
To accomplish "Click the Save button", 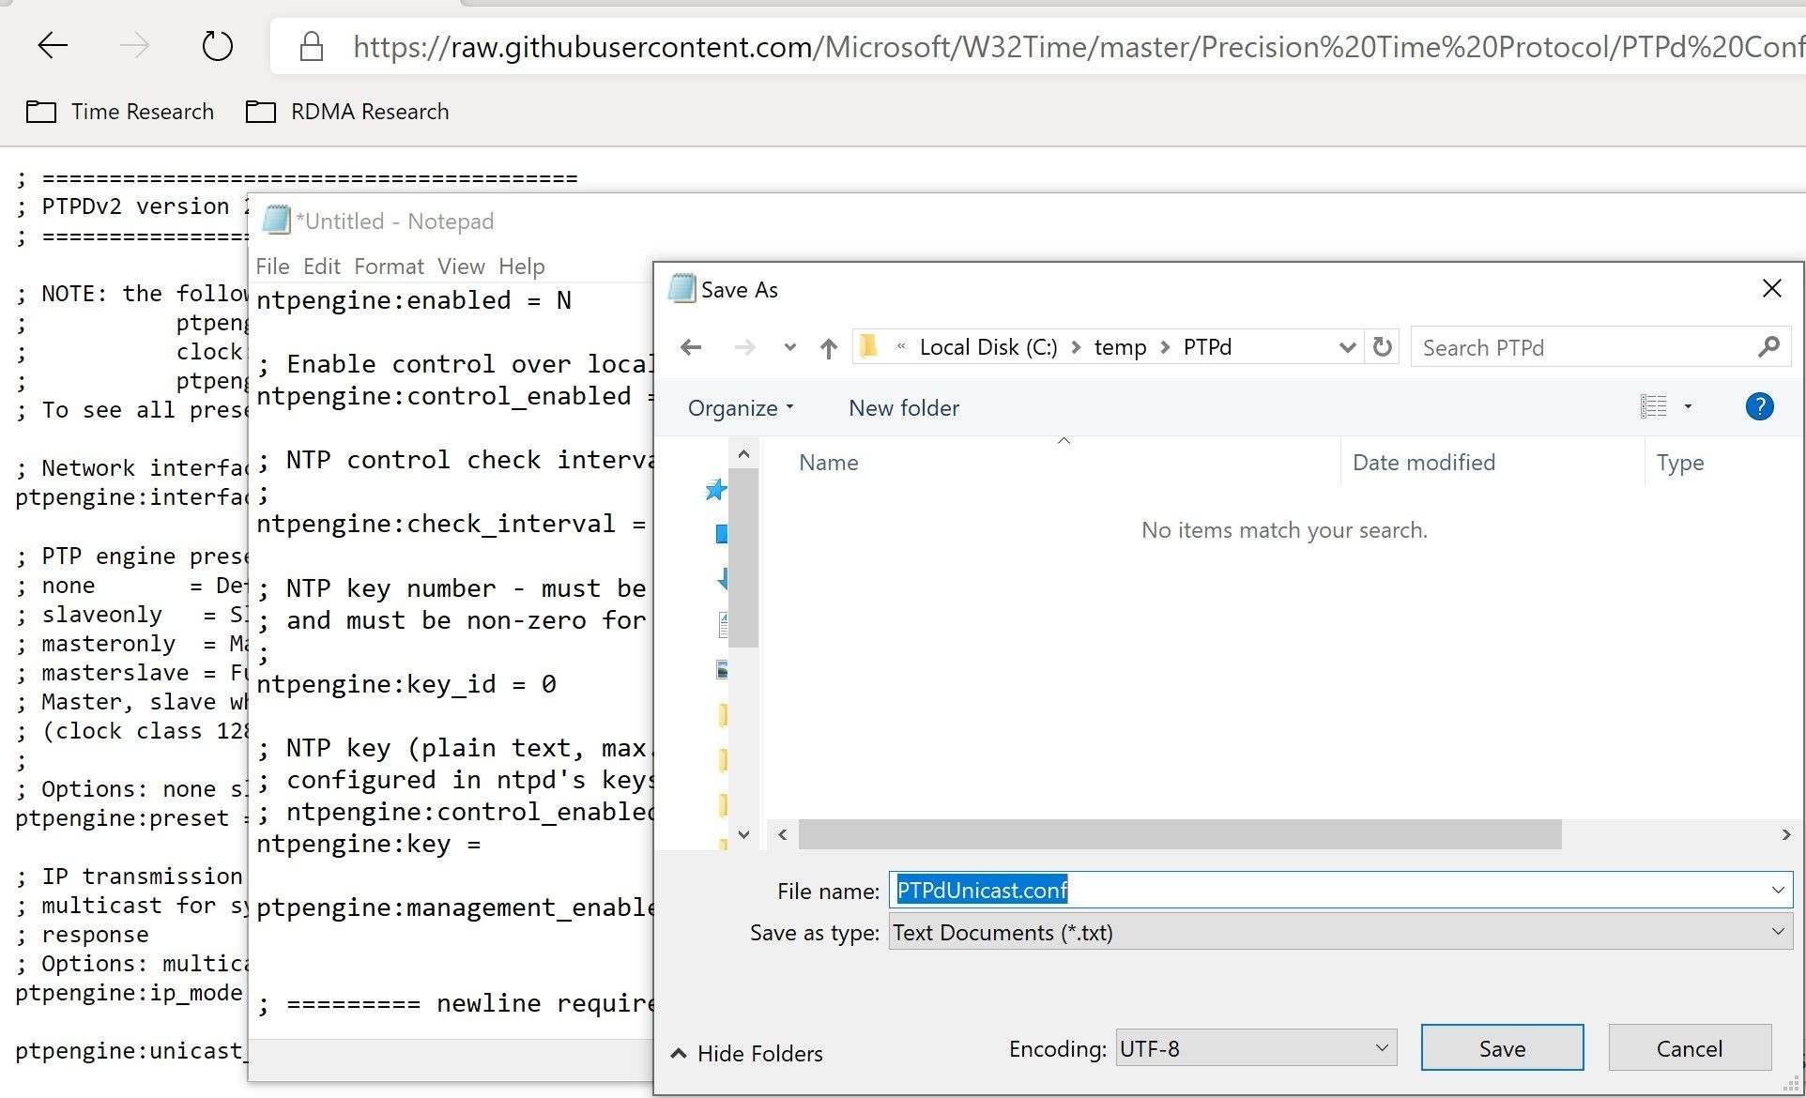I will 1501,1048.
